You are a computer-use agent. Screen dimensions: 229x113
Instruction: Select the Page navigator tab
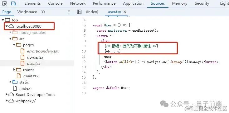pos(7,12)
